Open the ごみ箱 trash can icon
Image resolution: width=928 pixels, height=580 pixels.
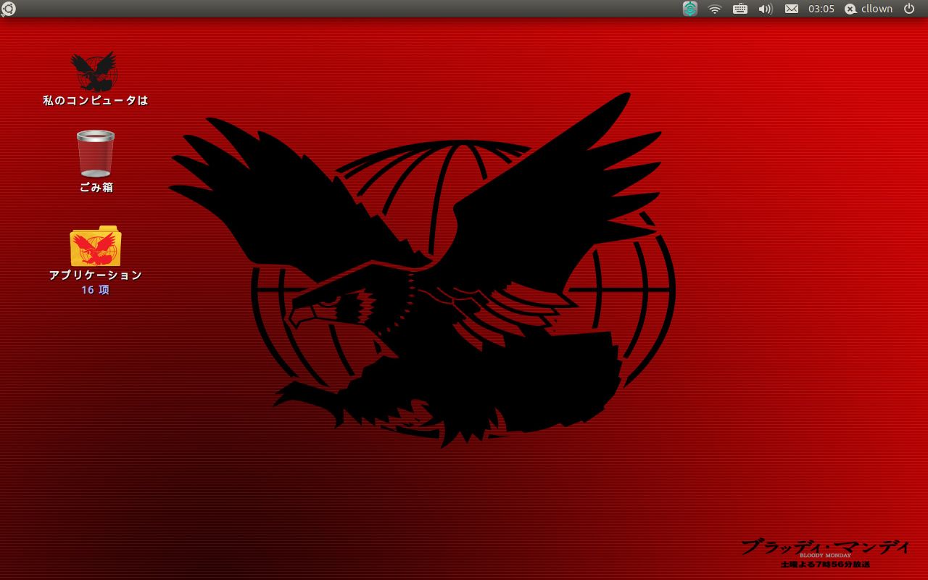tap(96, 154)
